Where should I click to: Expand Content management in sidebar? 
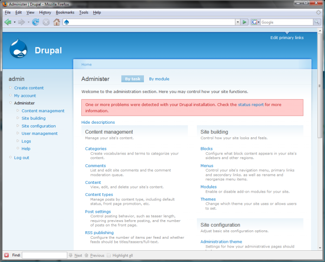click(x=18, y=111)
